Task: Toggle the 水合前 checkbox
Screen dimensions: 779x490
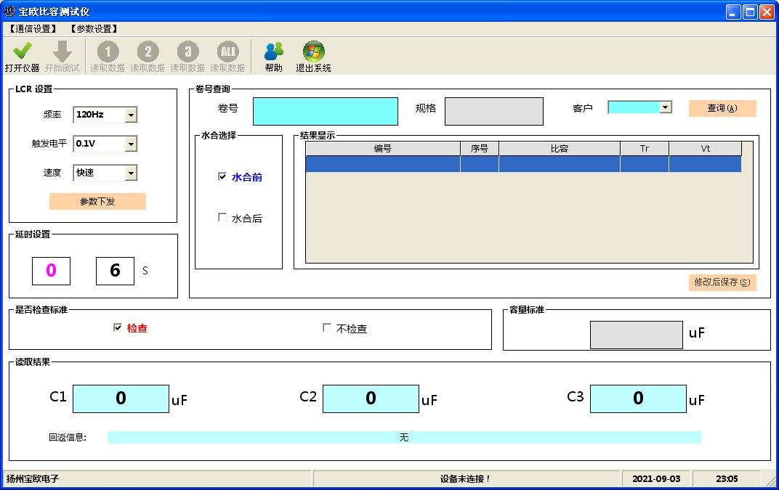Action: coord(222,176)
